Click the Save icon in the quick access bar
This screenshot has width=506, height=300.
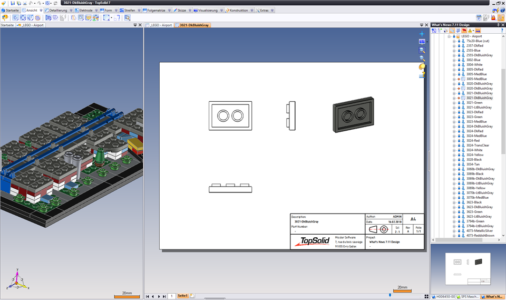[x=13, y=3]
